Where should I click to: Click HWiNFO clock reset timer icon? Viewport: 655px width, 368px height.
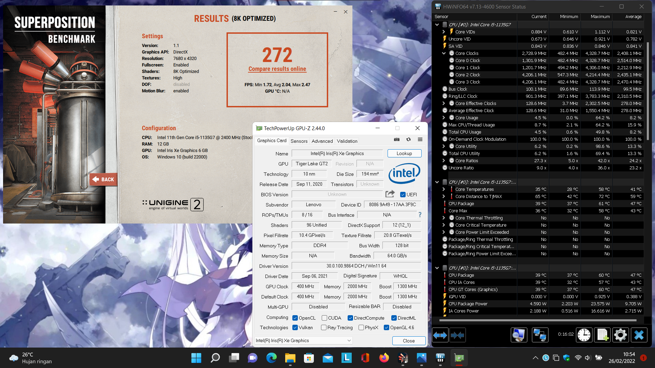pyautogui.click(x=584, y=335)
